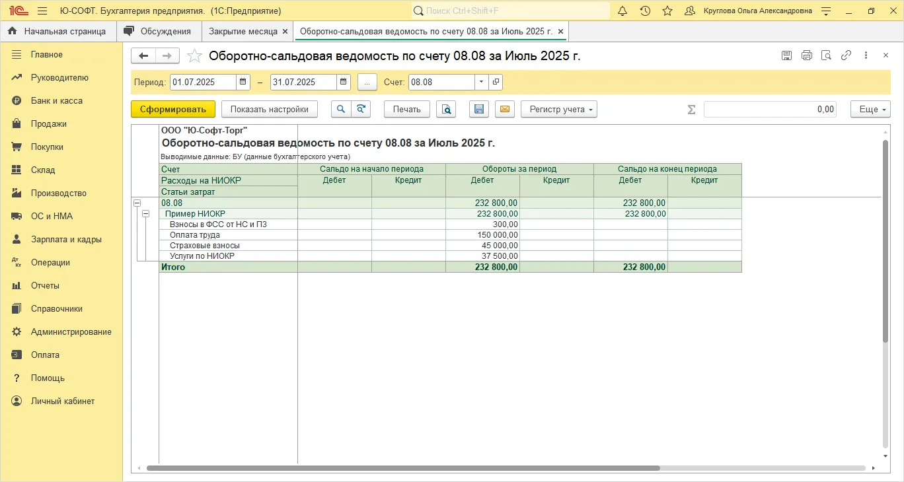Screen dimensions: 904x482
Task: Open period selection button with ellipsis
Action: pos(367,82)
